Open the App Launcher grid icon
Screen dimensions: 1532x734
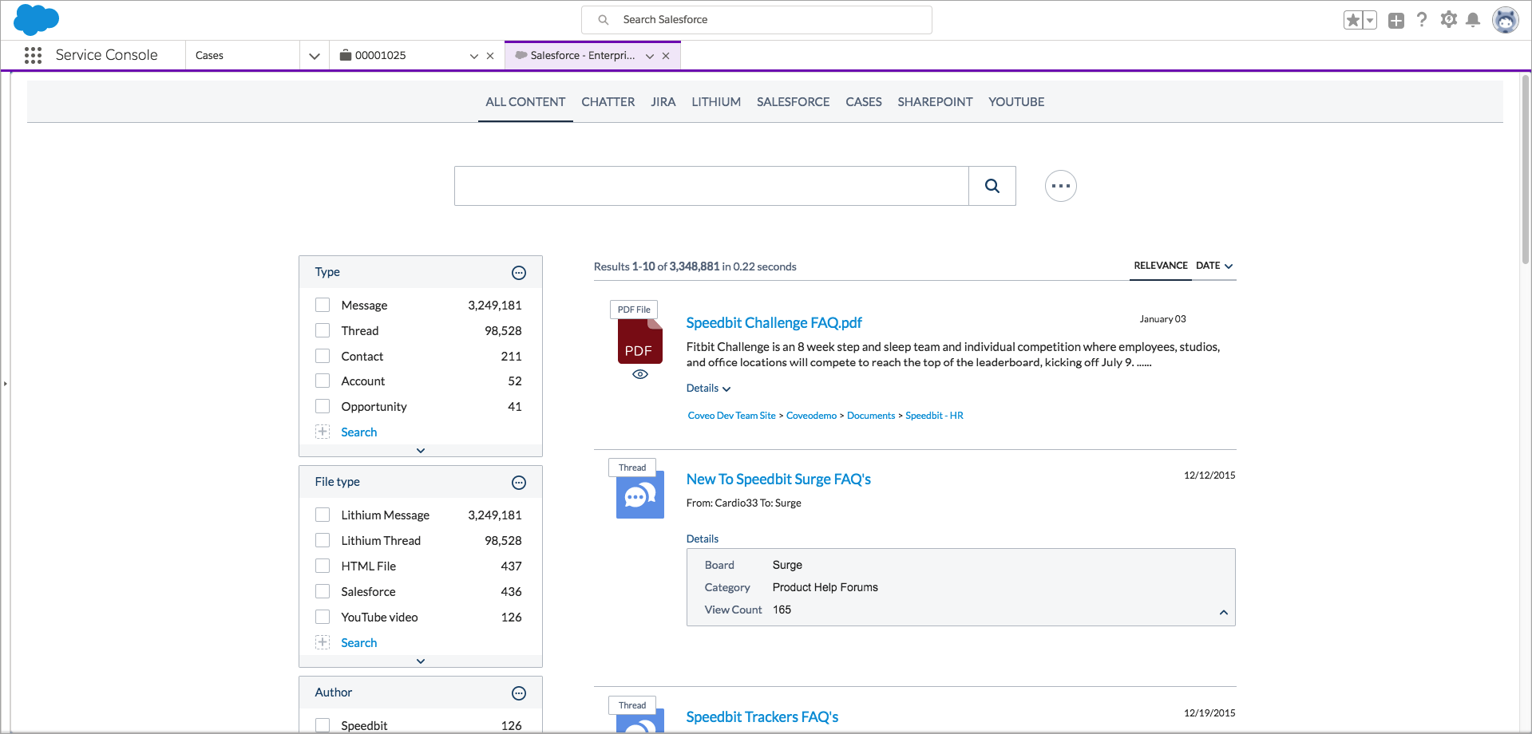33,55
